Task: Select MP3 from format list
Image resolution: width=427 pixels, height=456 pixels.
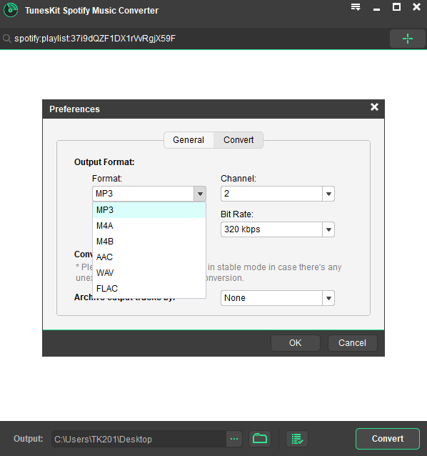Action: pyautogui.click(x=149, y=210)
